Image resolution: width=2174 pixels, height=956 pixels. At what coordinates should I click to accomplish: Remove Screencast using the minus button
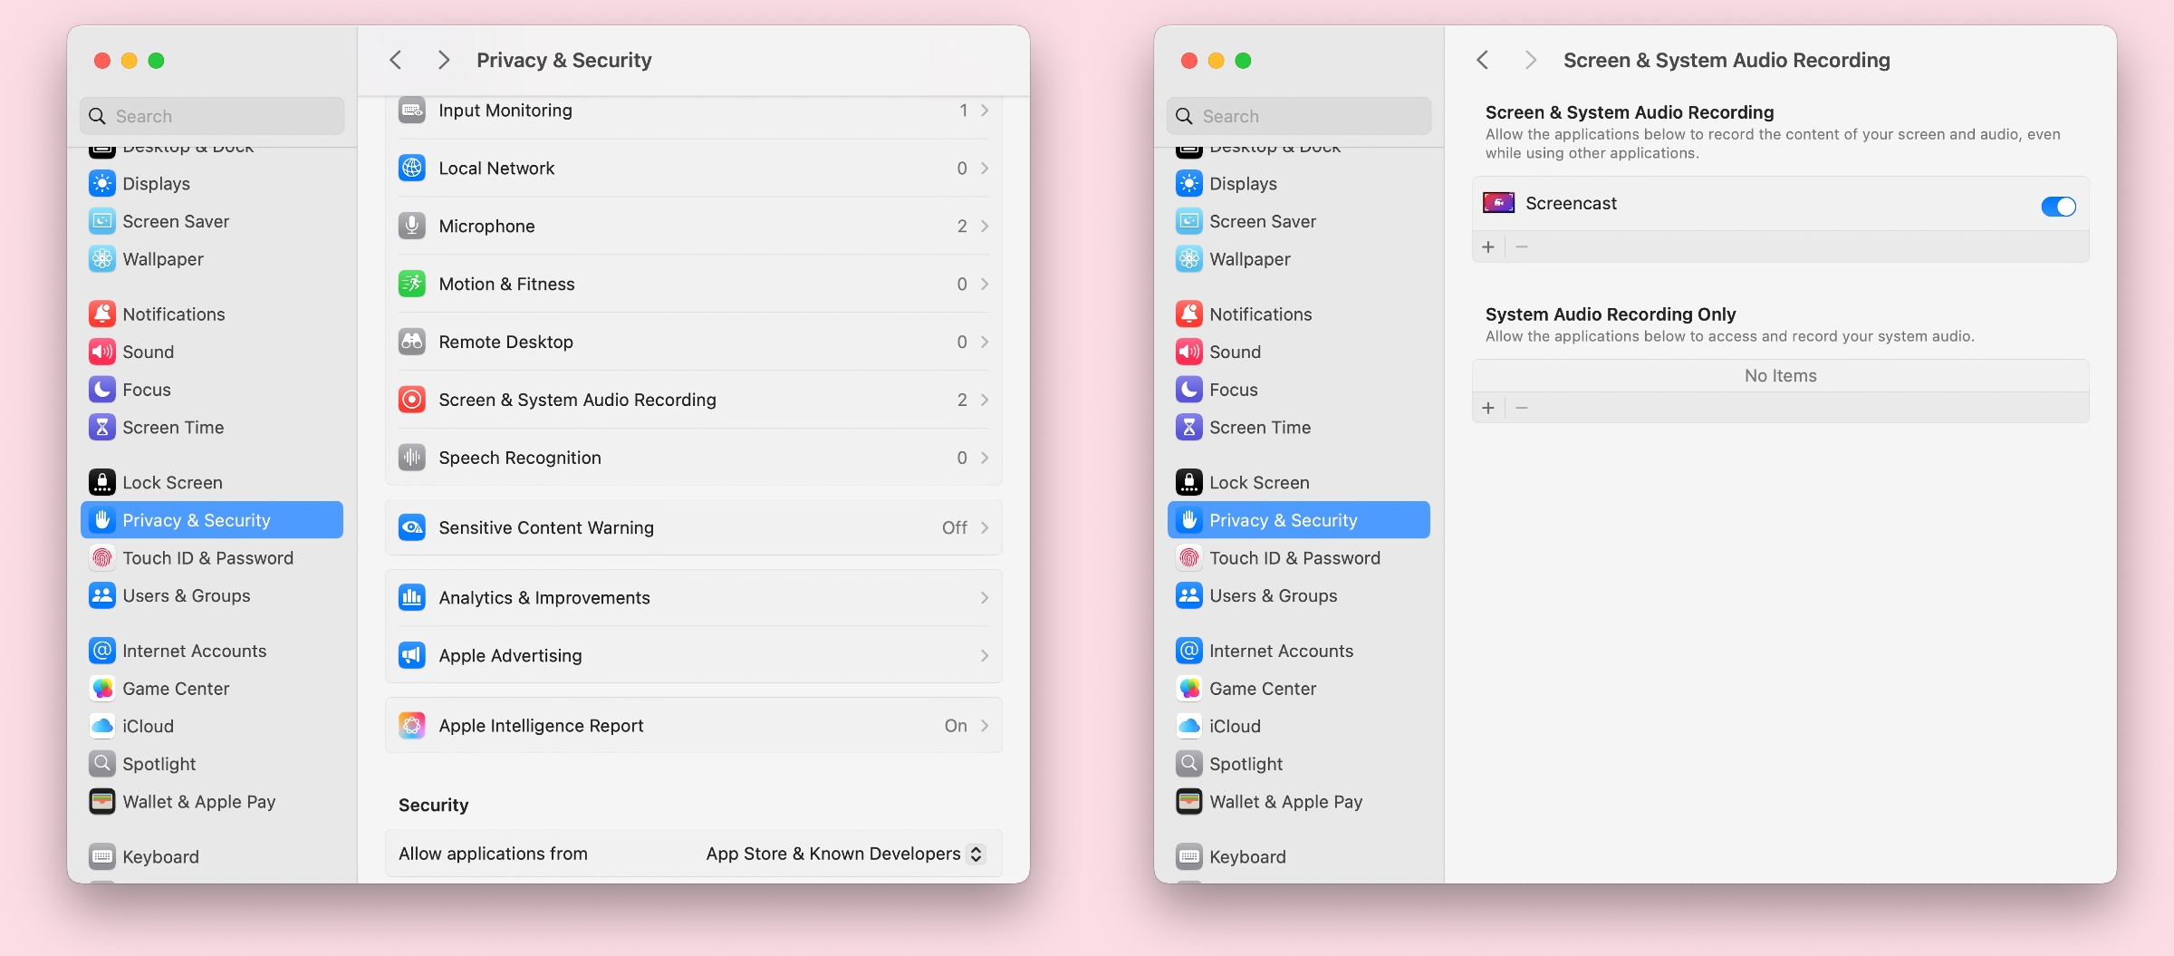tap(1522, 246)
